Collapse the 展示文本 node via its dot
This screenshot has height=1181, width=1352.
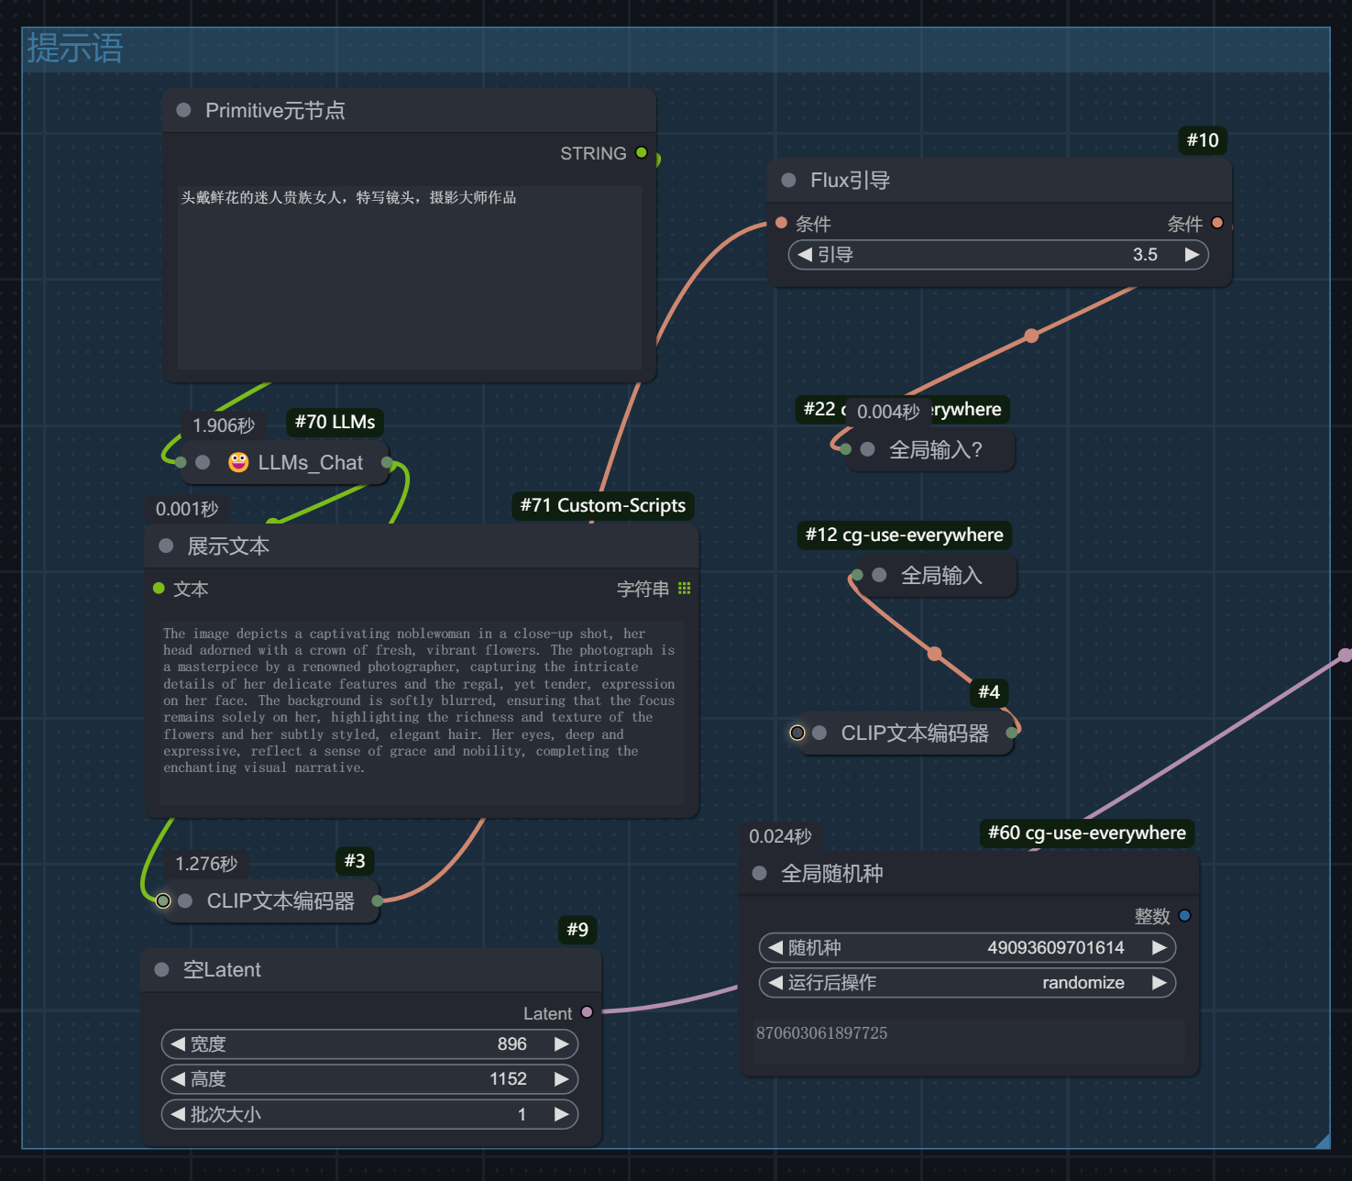tap(166, 546)
